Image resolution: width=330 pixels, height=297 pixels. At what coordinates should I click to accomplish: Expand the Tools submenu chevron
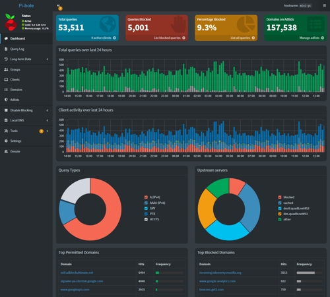(x=47, y=131)
